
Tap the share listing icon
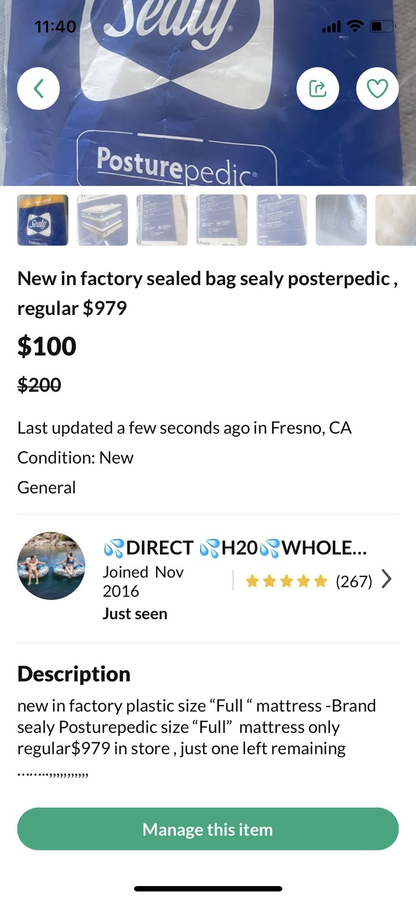tap(318, 89)
